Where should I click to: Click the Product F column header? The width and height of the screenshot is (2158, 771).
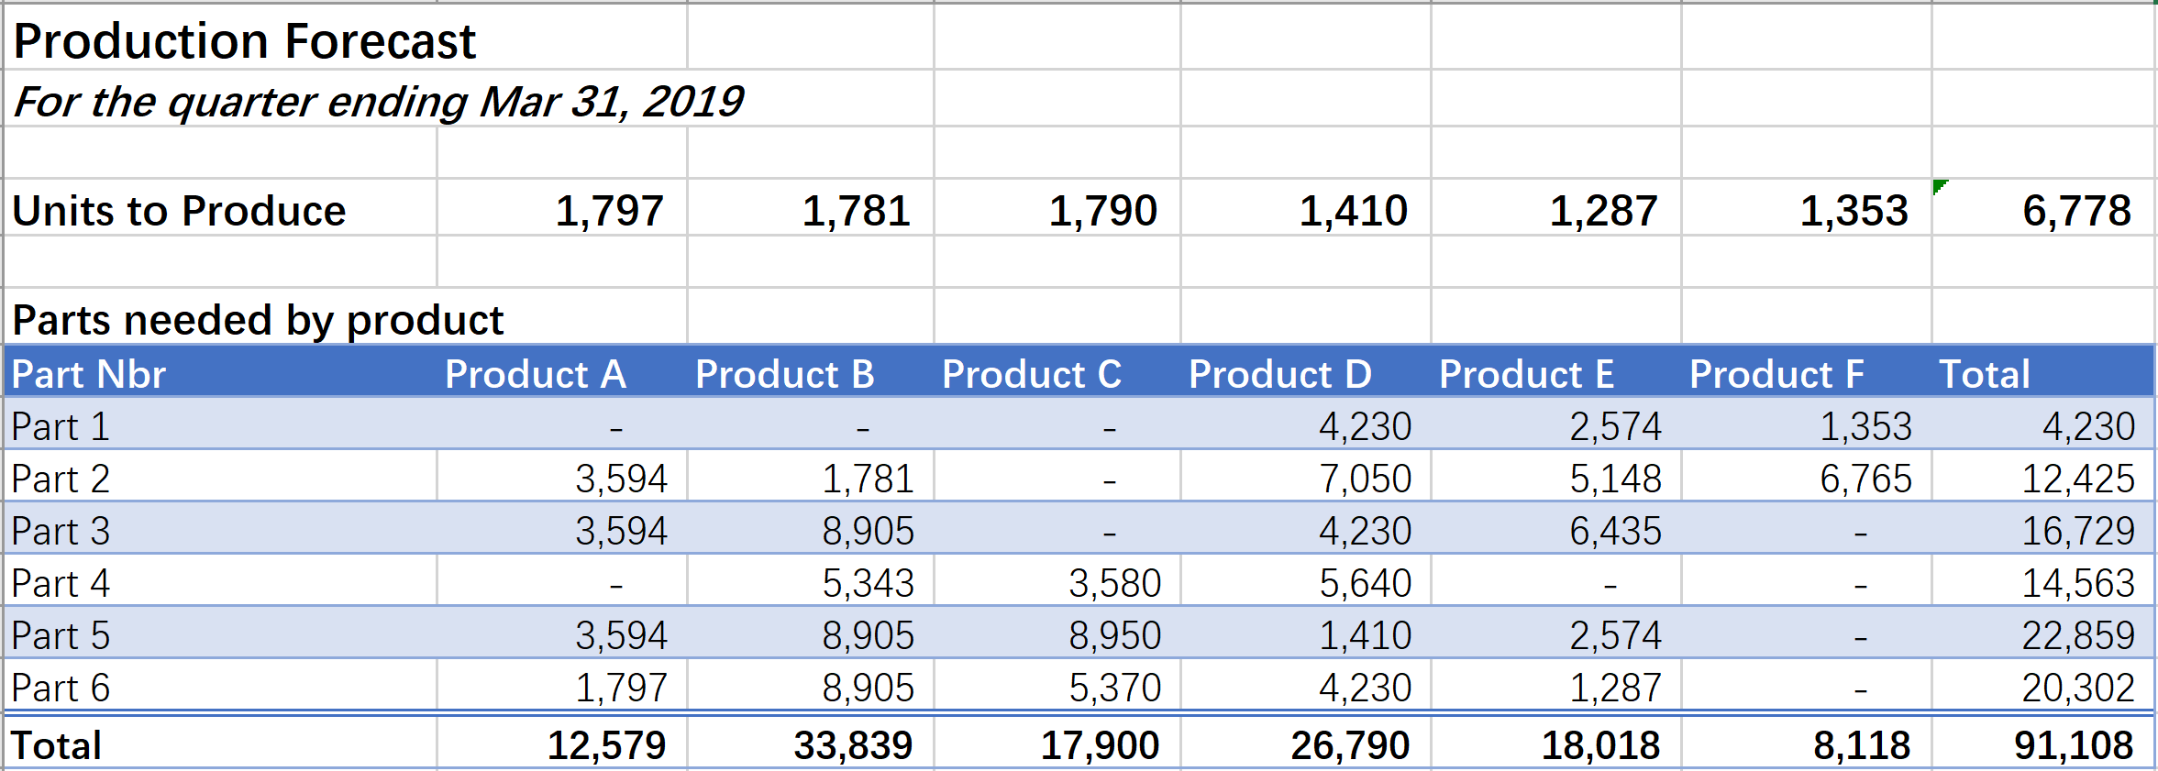[1807, 371]
